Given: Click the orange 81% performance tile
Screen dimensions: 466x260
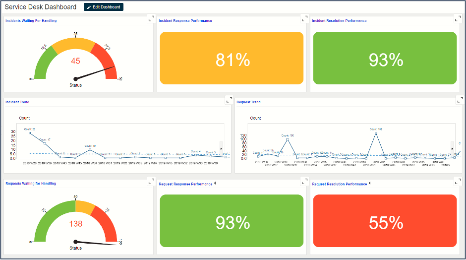Looking at the screenshot, I should click(x=232, y=58).
